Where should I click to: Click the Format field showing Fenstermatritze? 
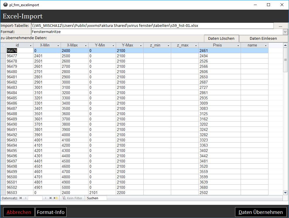click(x=157, y=32)
